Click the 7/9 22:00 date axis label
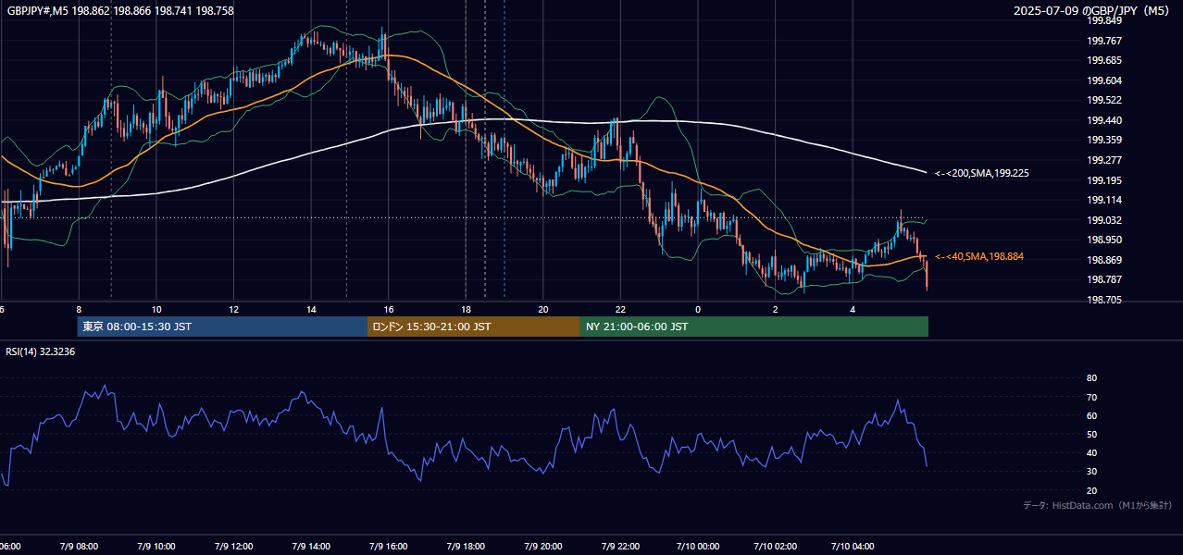The height and width of the screenshot is (555, 1183). tap(620, 547)
